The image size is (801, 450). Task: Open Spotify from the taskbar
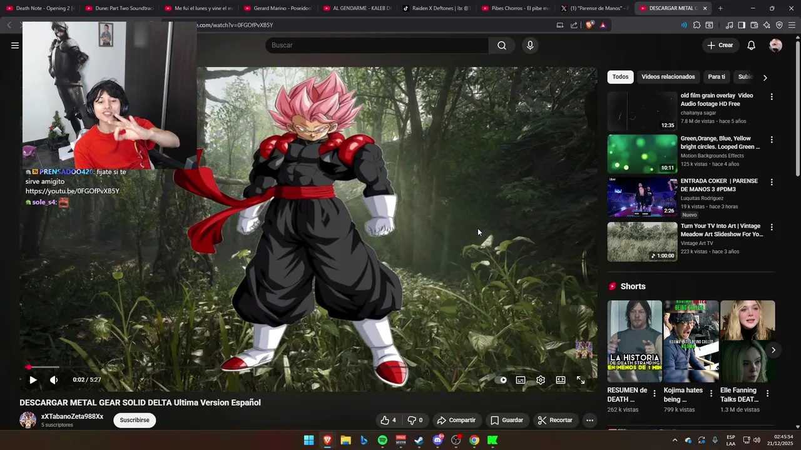click(x=382, y=440)
